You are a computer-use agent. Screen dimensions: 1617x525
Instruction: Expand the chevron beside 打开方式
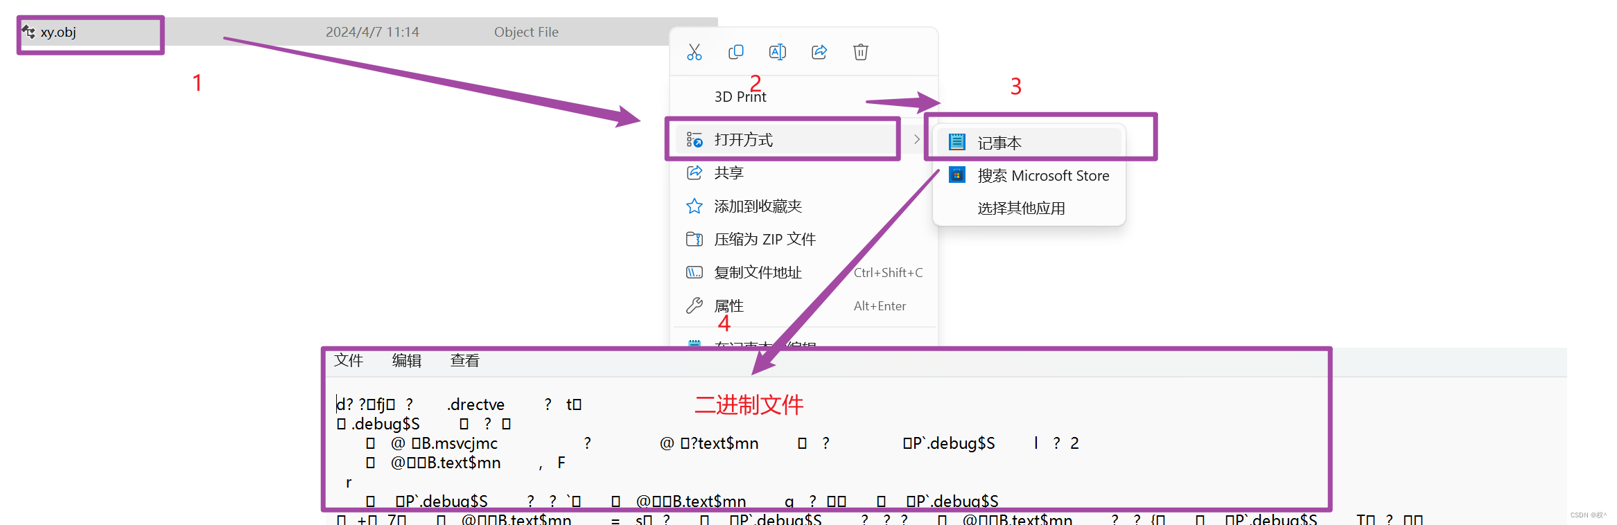click(917, 139)
